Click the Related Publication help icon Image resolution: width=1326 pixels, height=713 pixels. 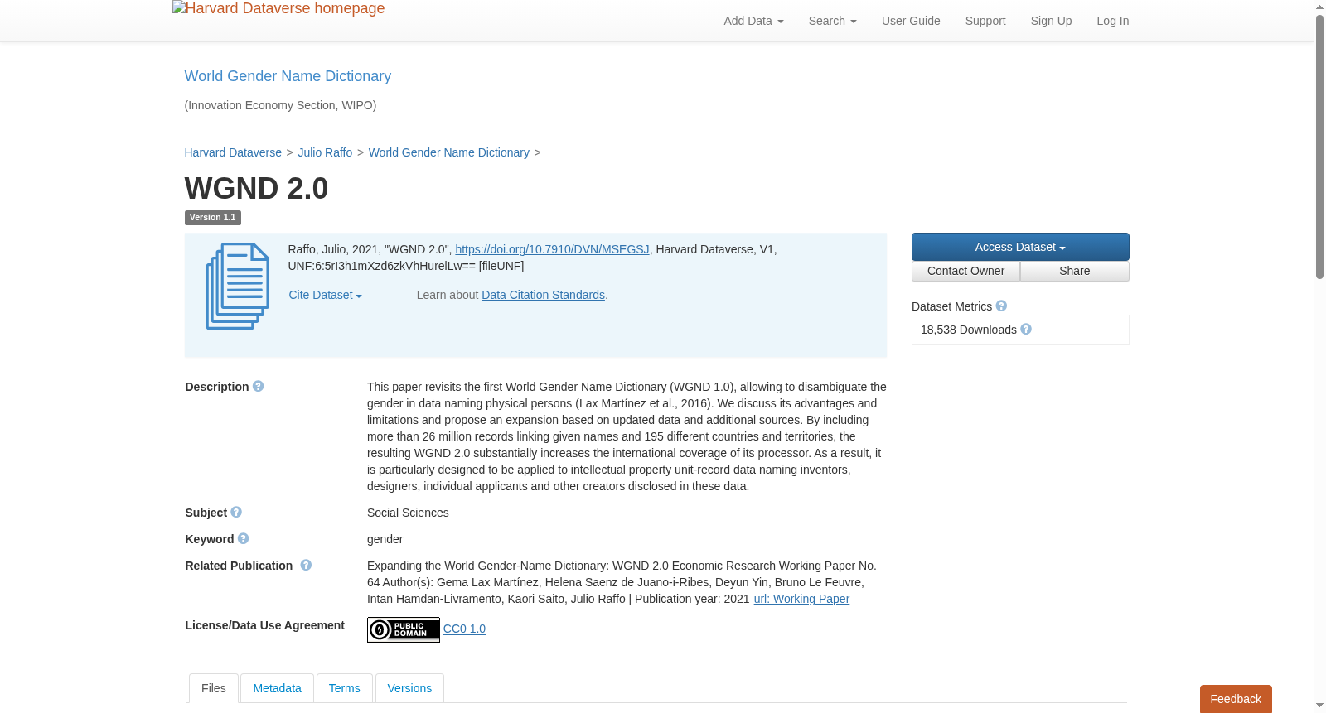coord(306,566)
